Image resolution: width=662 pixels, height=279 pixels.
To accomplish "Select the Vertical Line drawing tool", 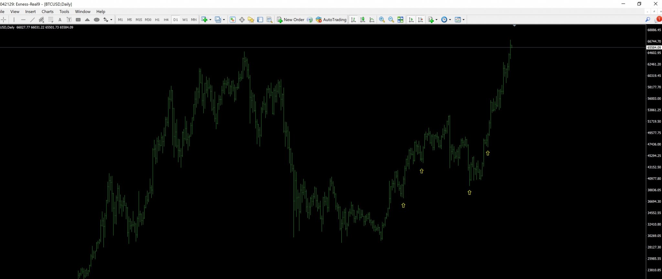I will click(14, 20).
